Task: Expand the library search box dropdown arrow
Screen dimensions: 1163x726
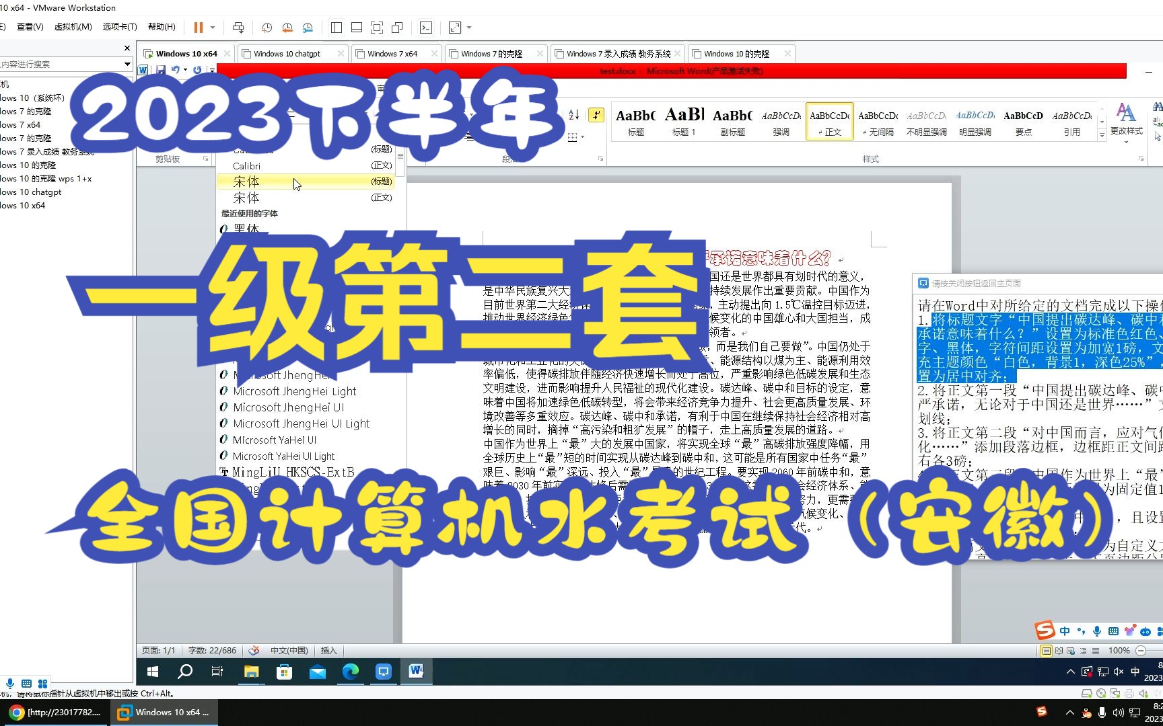Action: point(127,64)
